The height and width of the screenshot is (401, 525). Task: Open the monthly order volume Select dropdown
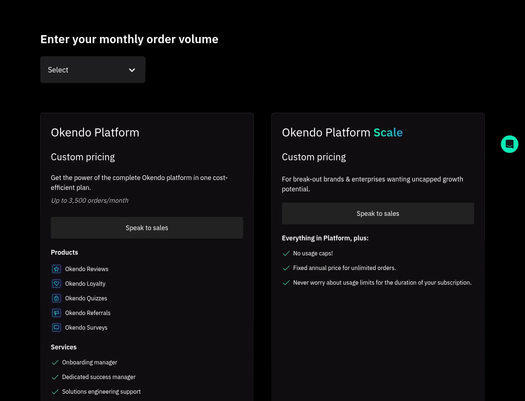(93, 70)
